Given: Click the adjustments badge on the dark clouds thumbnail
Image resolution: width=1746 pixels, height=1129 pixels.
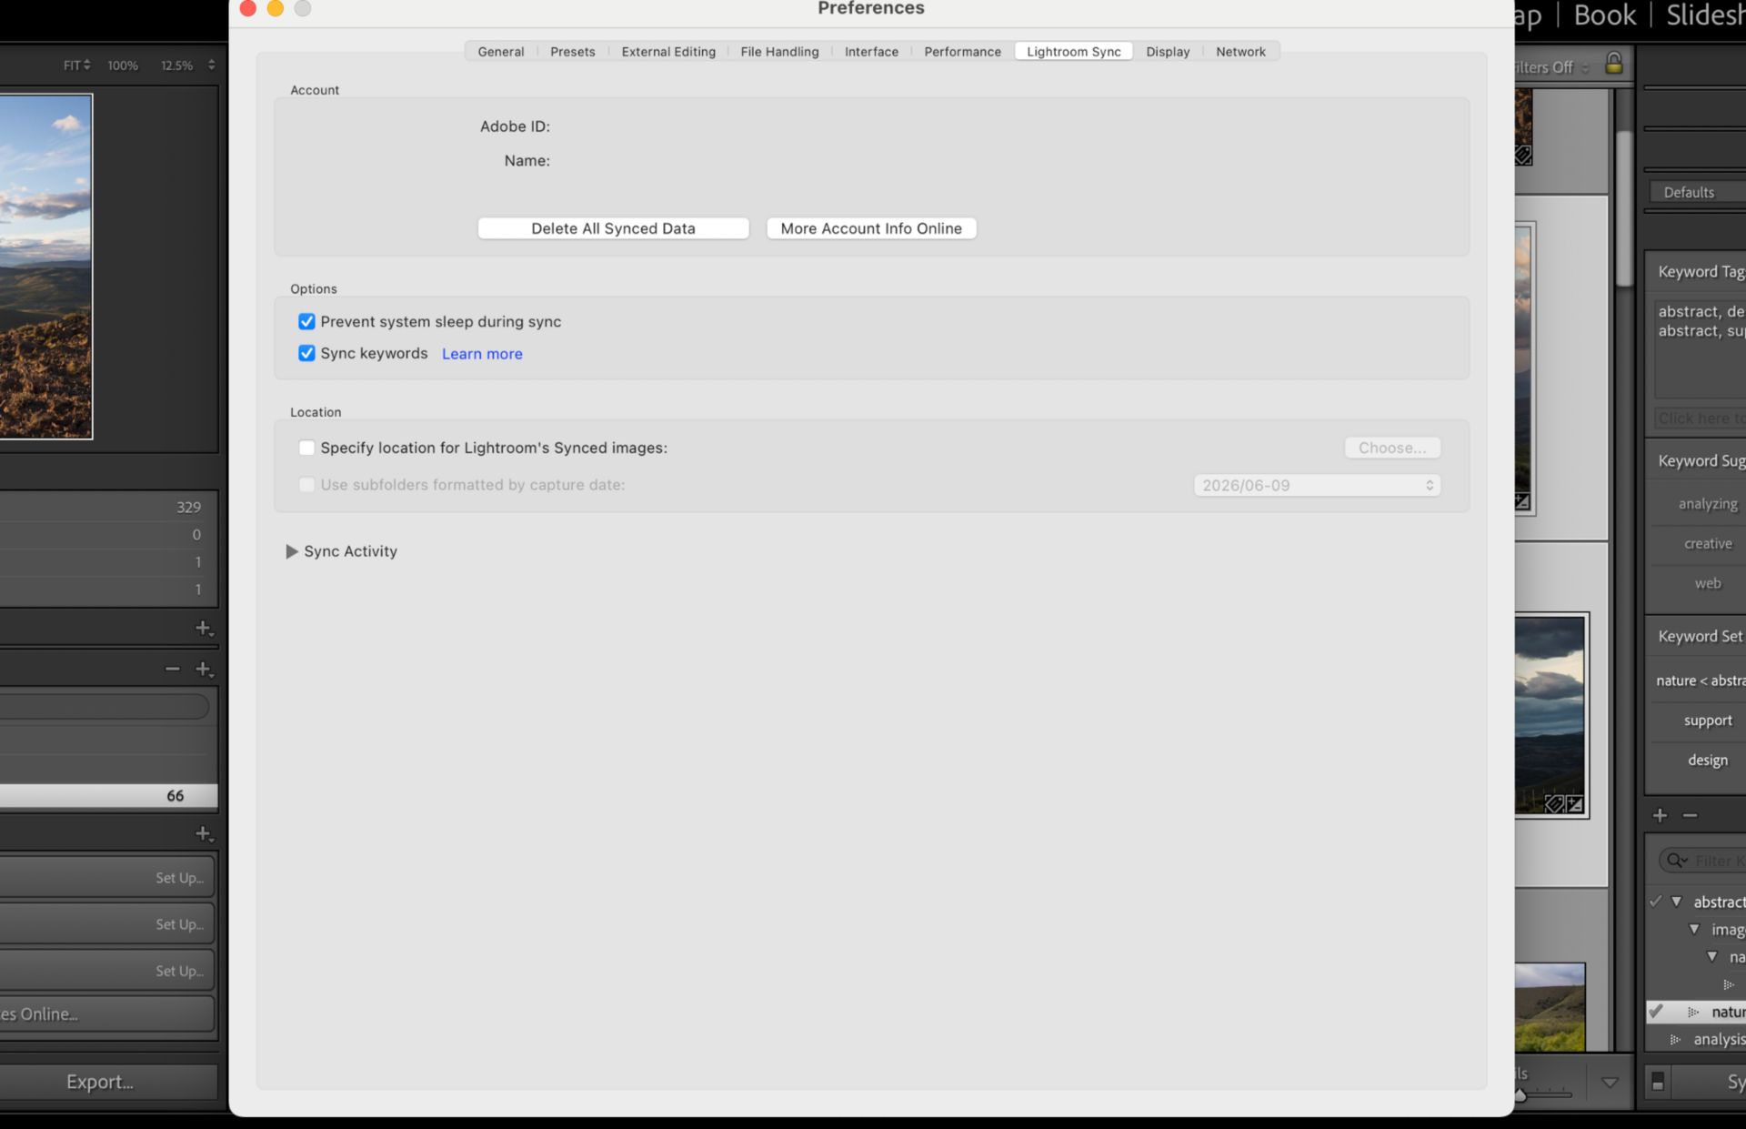Looking at the screenshot, I should click(x=1574, y=804).
